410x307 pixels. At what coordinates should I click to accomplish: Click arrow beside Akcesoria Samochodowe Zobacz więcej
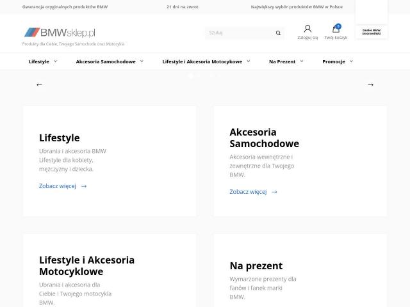click(274, 192)
